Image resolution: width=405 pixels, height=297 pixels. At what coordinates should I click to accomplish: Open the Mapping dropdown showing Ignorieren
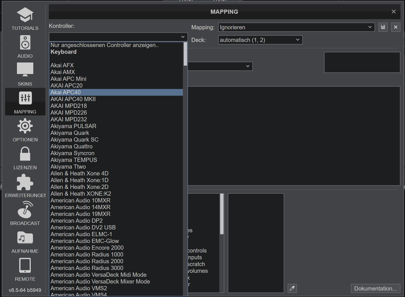[x=296, y=27]
